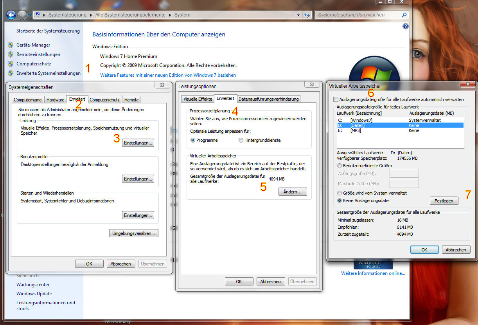Open the Geräte-Manager link
Screen dimensions: 478x325
coord(33,45)
